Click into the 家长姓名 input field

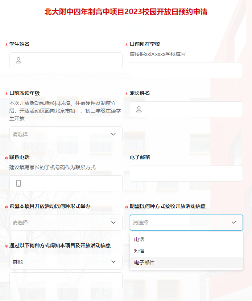190,109
